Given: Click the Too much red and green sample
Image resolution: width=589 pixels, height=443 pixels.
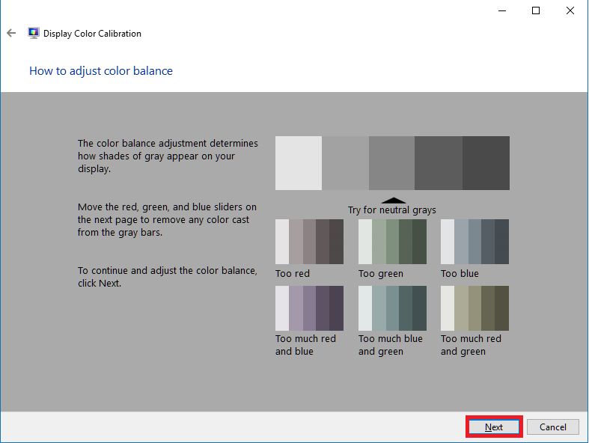Looking at the screenshot, I should tap(474, 308).
